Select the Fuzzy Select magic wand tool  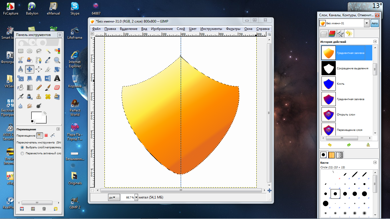[x=48, y=51]
